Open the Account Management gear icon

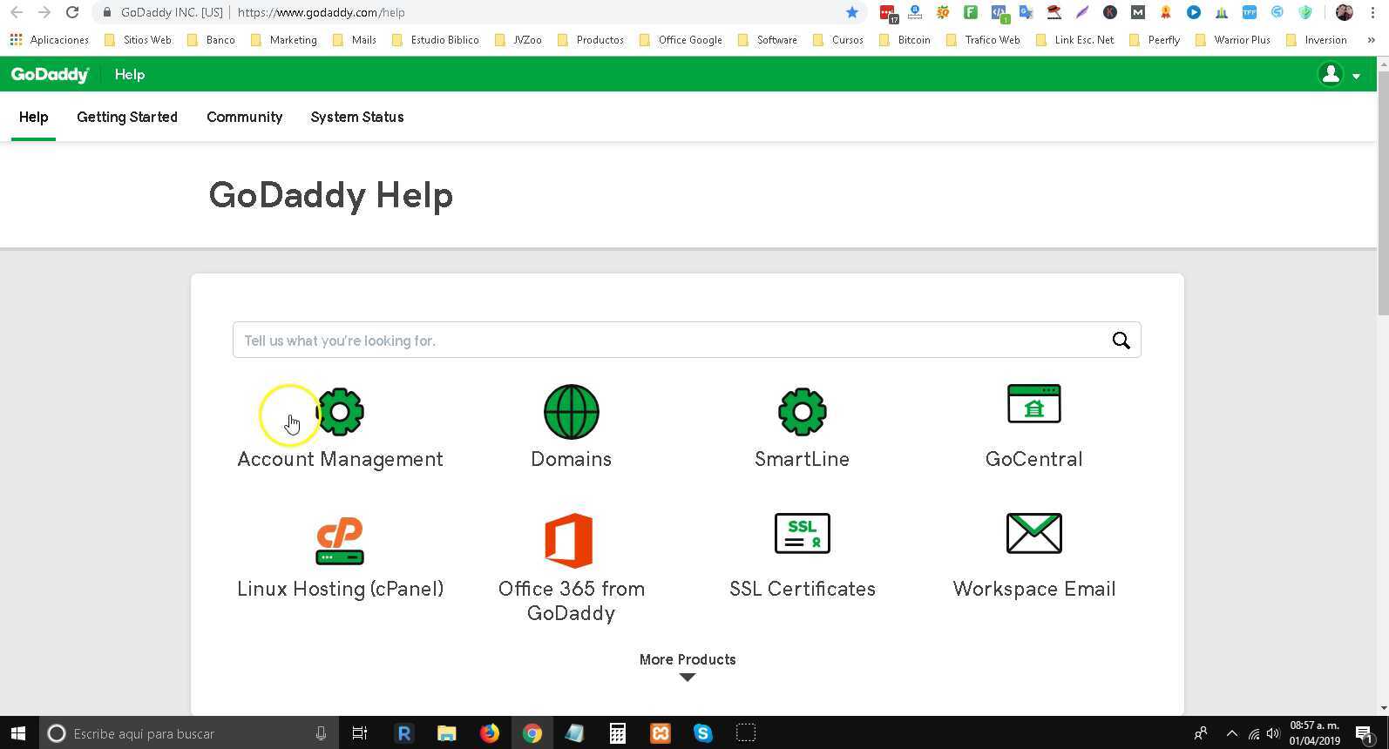pyautogui.click(x=340, y=412)
